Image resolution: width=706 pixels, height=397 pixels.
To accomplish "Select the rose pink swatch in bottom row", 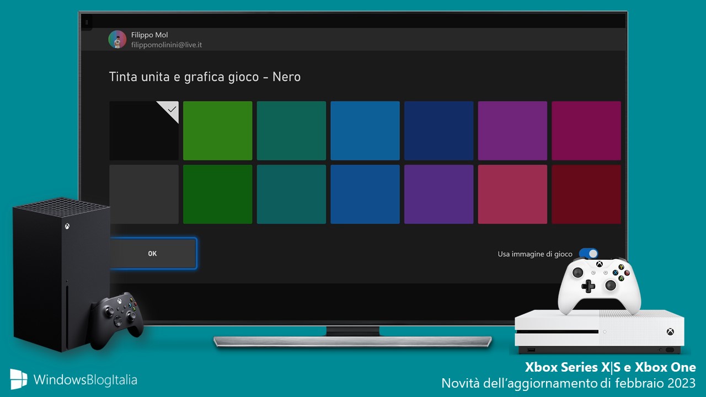I will (512, 194).
